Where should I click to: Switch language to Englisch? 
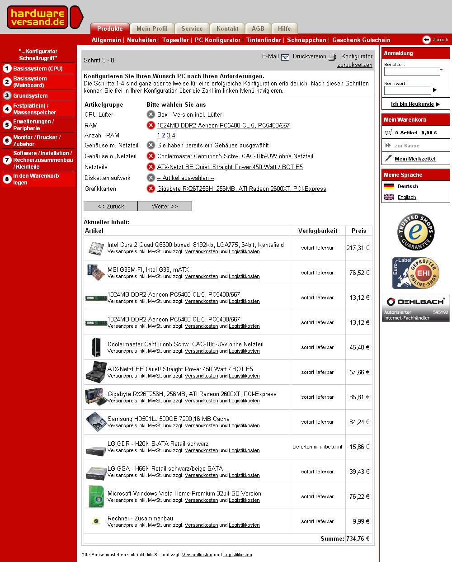407,197
